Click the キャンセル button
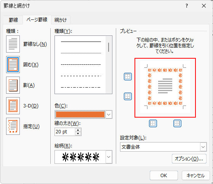The image size is (213, 184). pyautogui.click(x=195, y=176)
